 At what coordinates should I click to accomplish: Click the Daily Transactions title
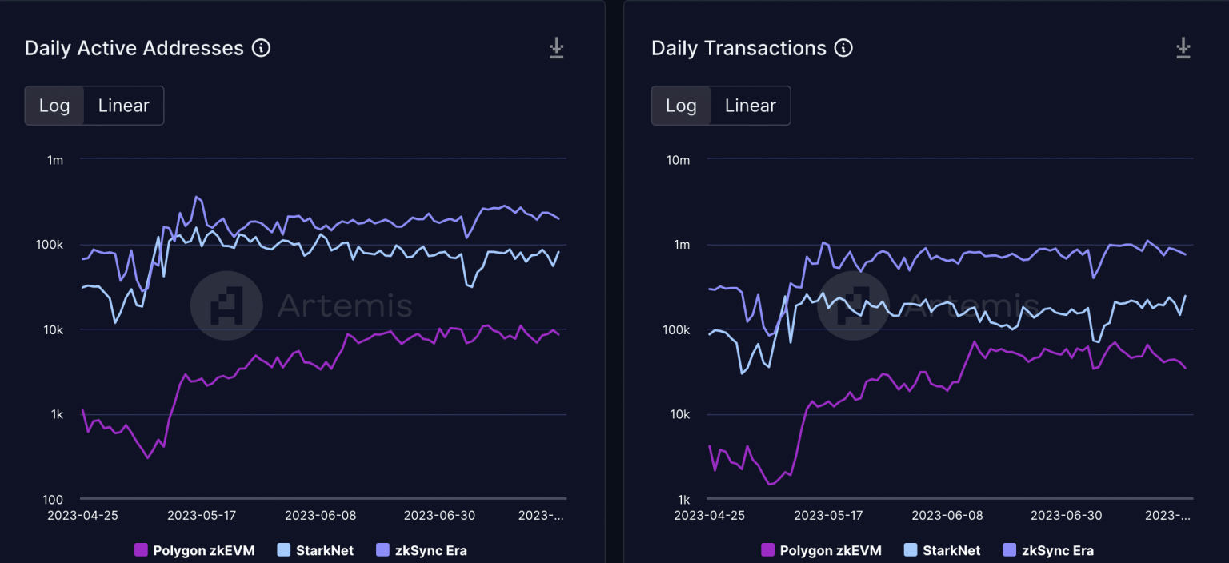[x=739, y=48]
